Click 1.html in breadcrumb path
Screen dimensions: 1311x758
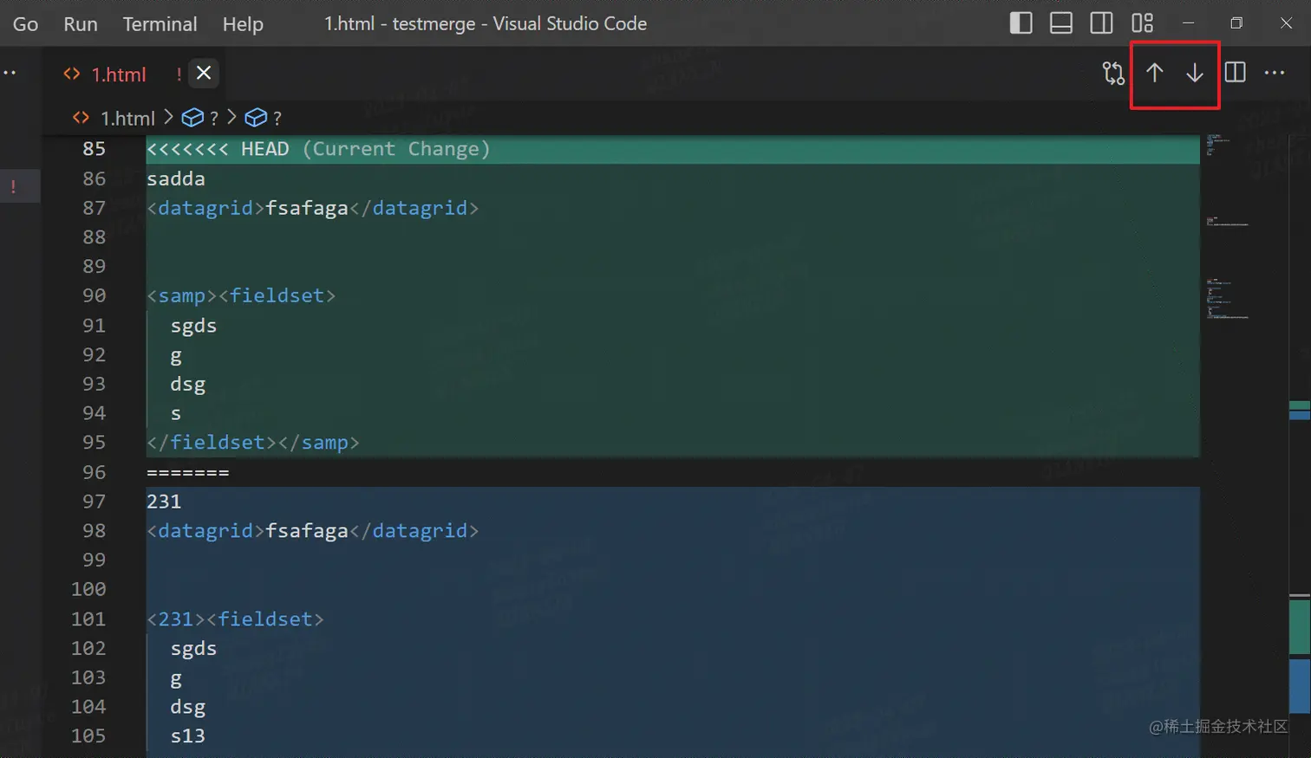coord(127,118)
